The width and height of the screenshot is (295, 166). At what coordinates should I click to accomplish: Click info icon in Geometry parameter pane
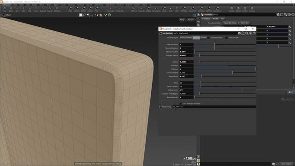(x=289, y=14)
